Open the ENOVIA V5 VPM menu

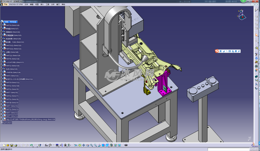tap(16, 5)
